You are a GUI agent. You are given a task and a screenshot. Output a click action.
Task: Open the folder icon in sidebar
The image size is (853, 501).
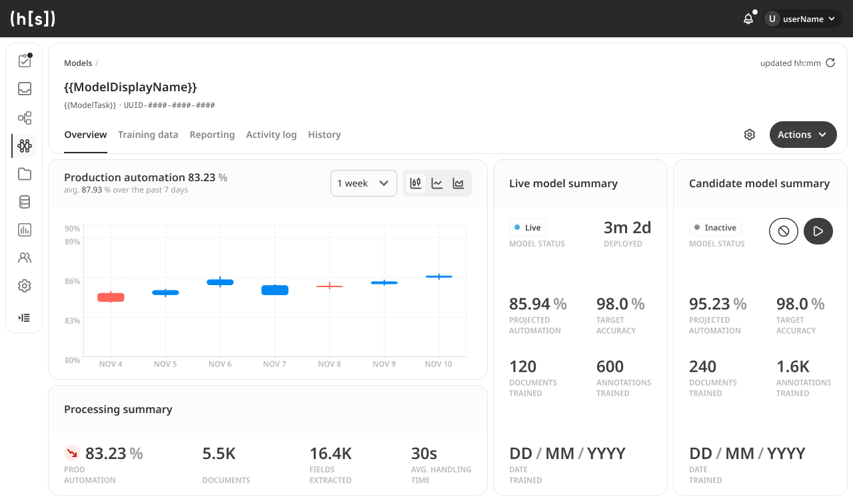[25, 174]
